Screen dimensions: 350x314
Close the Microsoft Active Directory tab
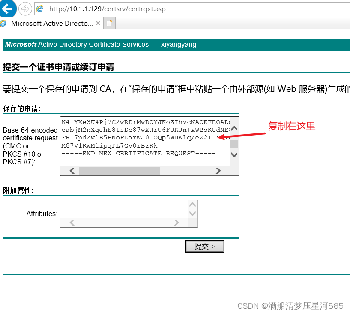(x=98, y=23)
